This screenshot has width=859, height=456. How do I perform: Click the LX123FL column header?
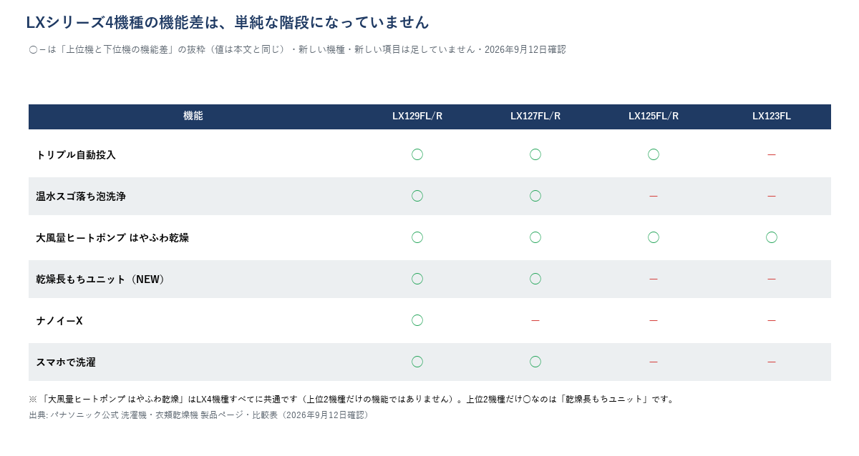click(772, 116)
